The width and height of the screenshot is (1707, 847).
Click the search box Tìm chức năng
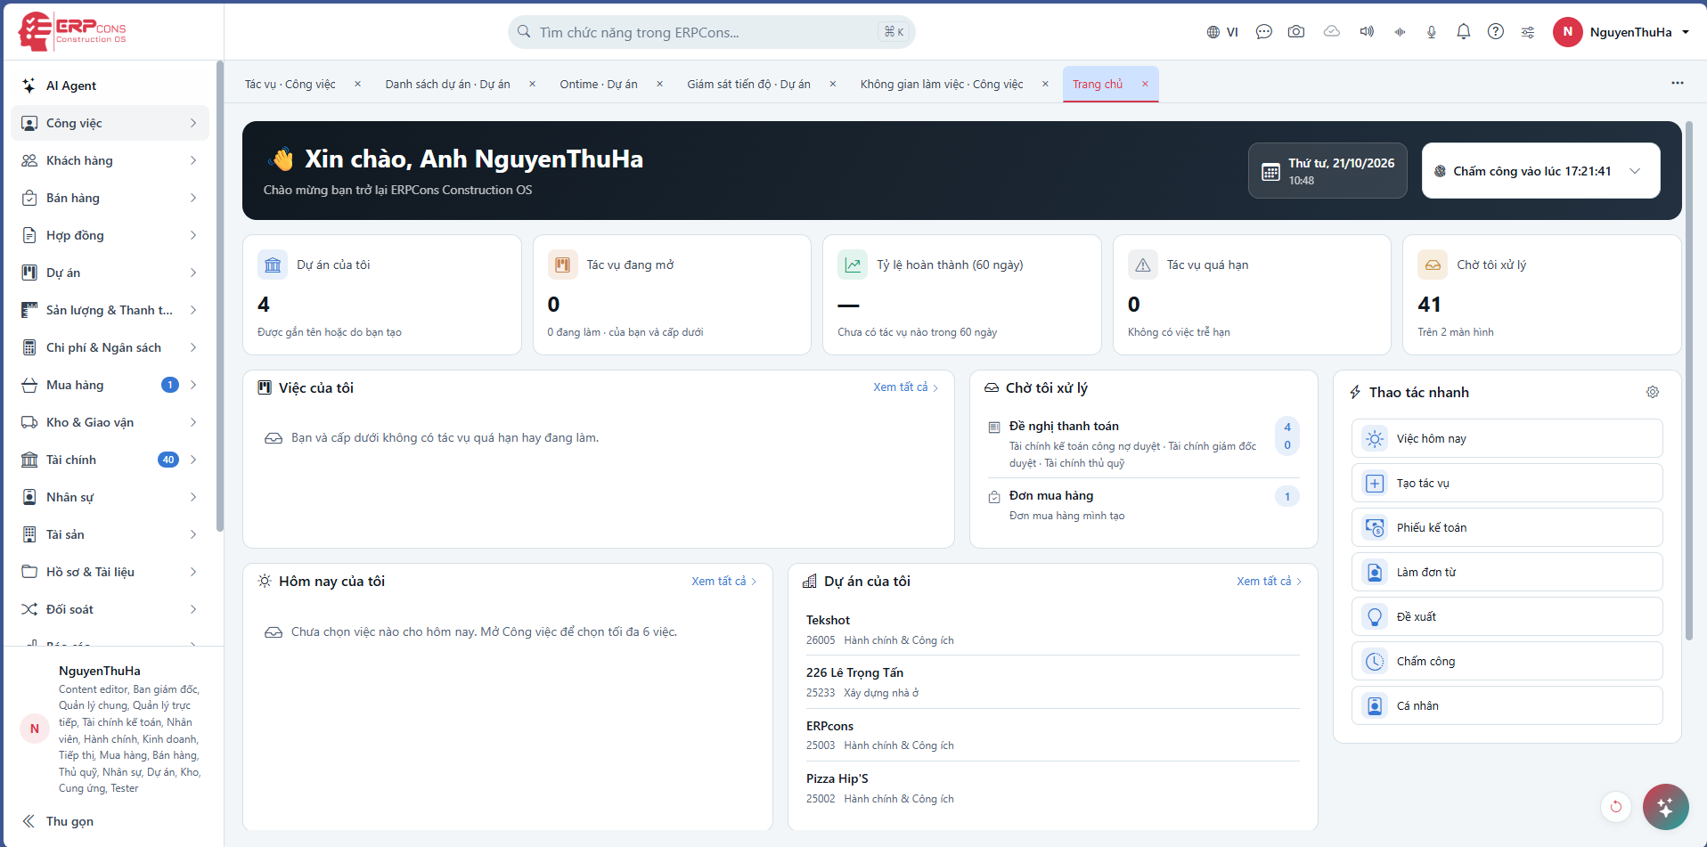[x=711, y=32]
